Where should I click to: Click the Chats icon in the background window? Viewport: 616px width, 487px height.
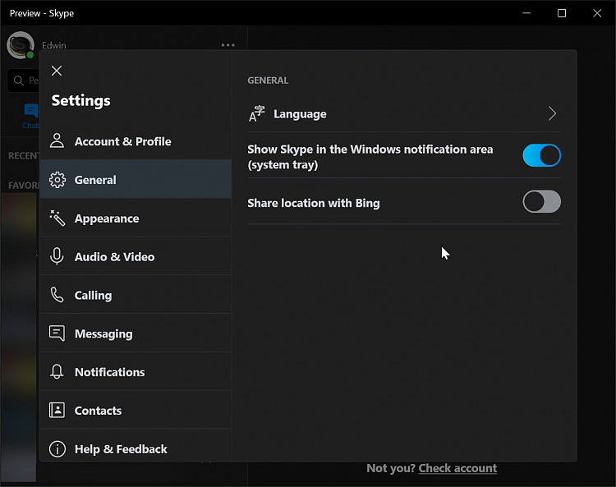[x=31, y=111]
